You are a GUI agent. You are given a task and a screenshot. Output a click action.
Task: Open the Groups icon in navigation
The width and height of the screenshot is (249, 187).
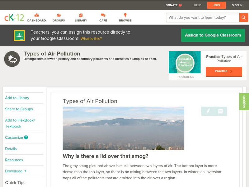click(x=59, y=15)
